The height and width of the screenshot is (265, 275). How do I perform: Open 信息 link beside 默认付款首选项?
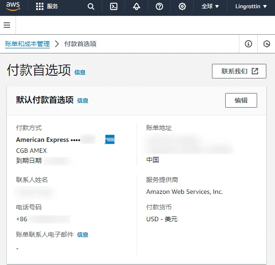83,100
